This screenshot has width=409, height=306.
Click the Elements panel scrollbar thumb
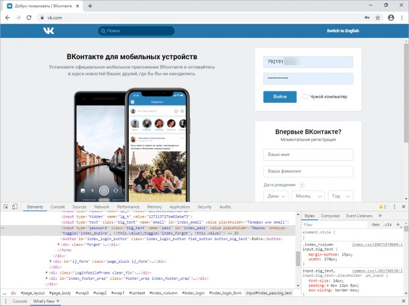[x=298, y=258]
